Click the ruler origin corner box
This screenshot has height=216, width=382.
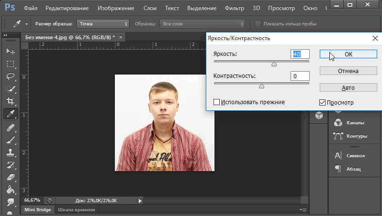(x=25, y=45)
